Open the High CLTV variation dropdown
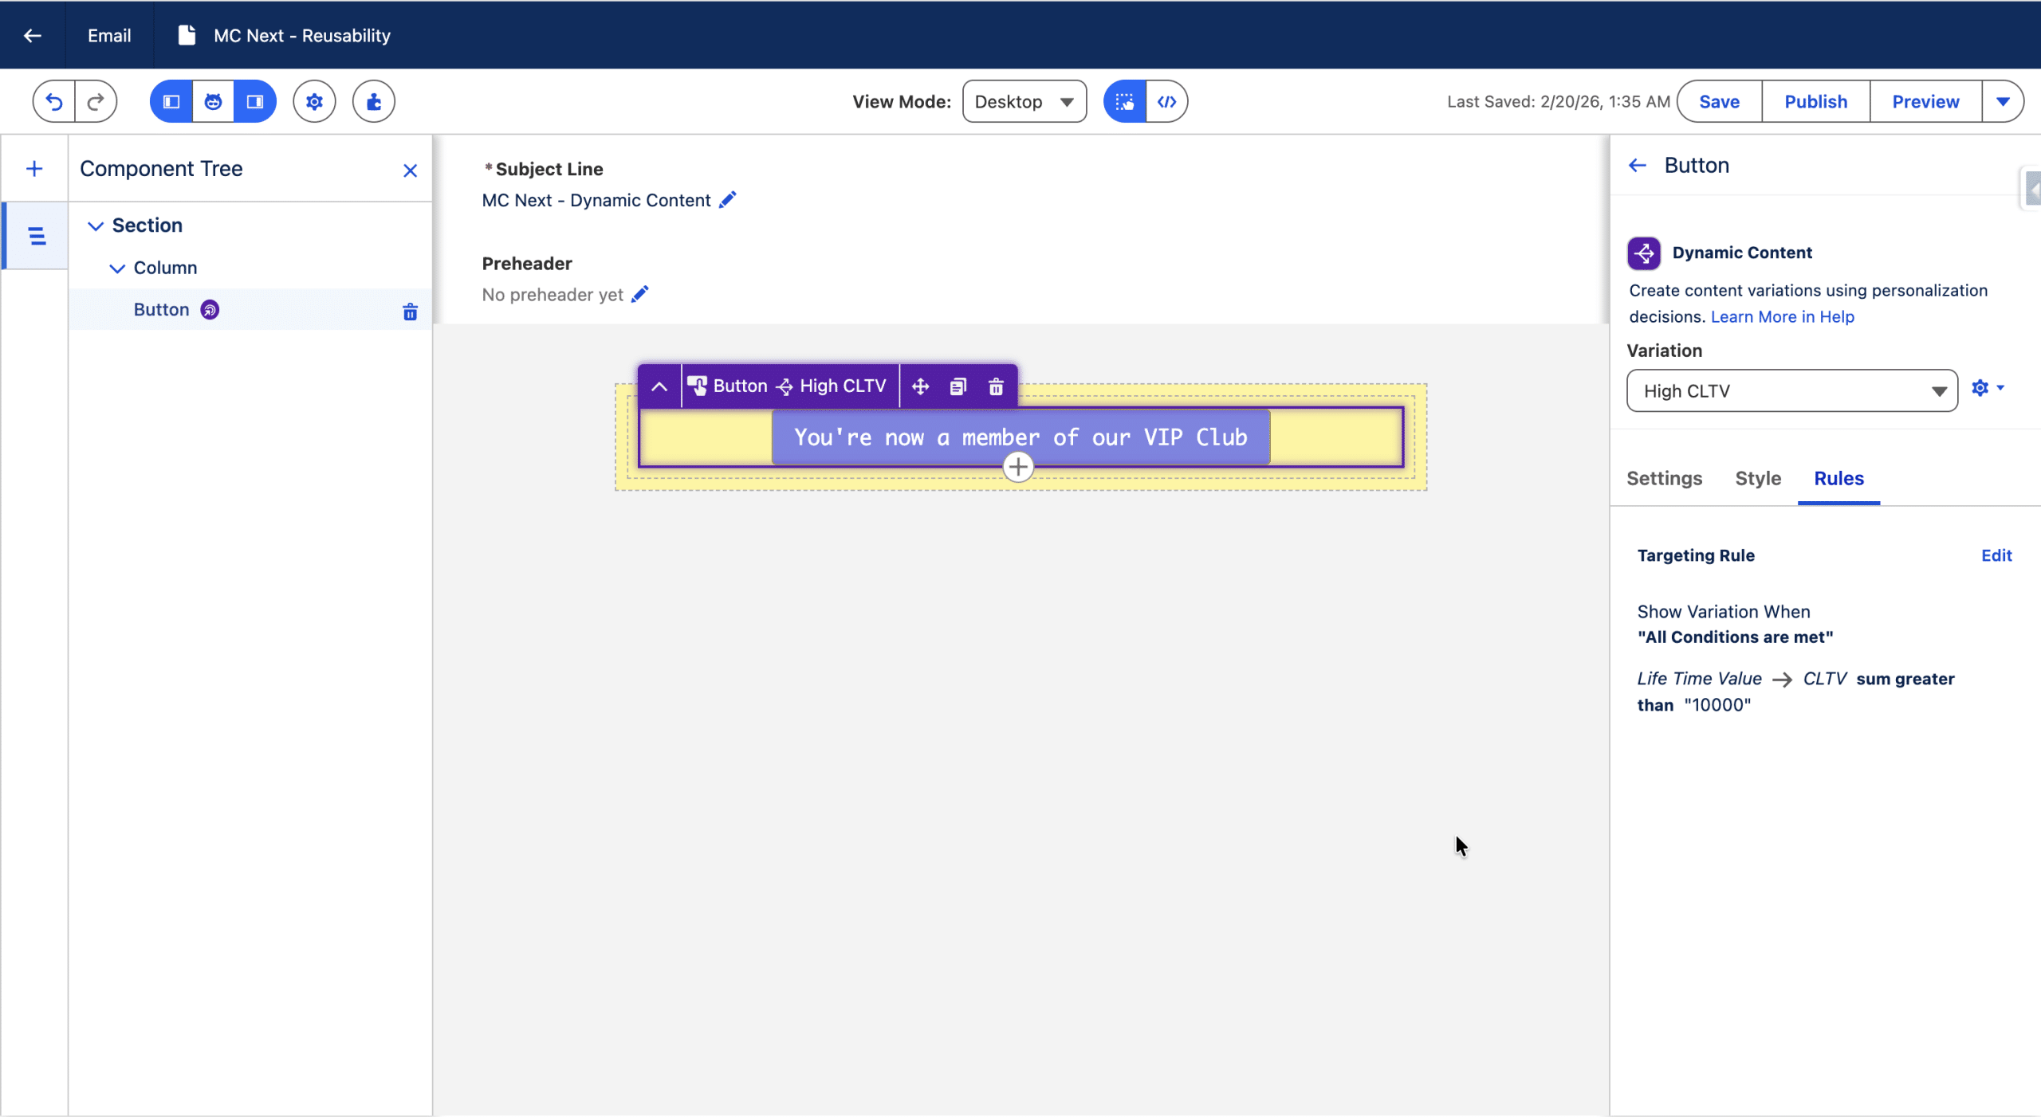Viewport: 2041px width, 1117px height. click(1791, 391)
